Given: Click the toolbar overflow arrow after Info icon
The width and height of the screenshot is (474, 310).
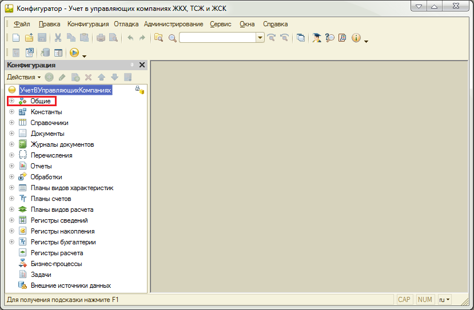Looking at the screenshot, I should [x=366, y=41].
